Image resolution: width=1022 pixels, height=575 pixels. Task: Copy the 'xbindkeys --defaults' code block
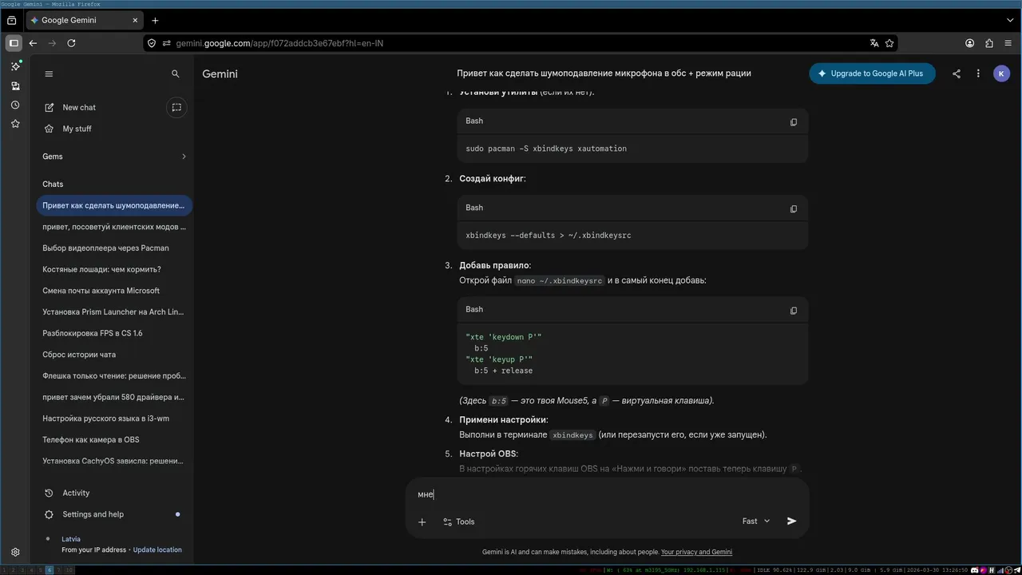click(793, 208)
